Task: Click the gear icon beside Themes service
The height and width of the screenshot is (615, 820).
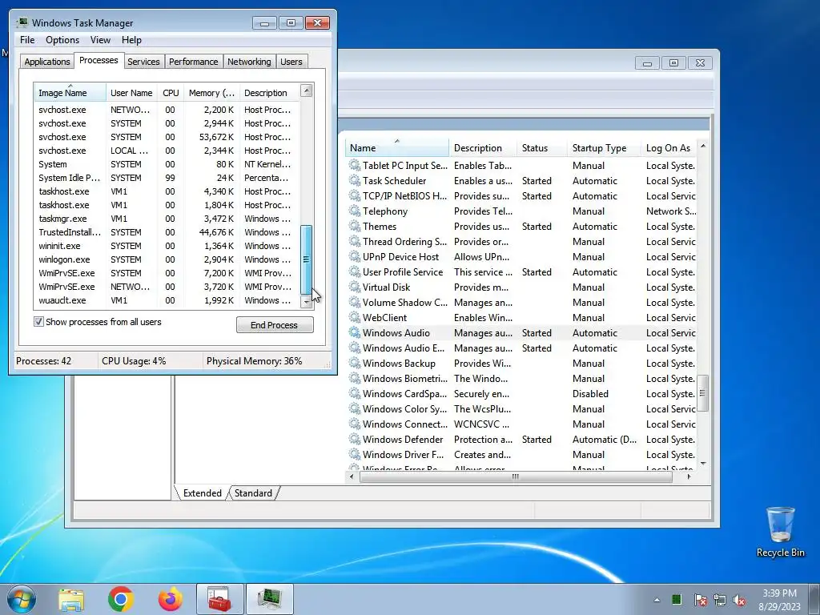Action: point(355,227)
